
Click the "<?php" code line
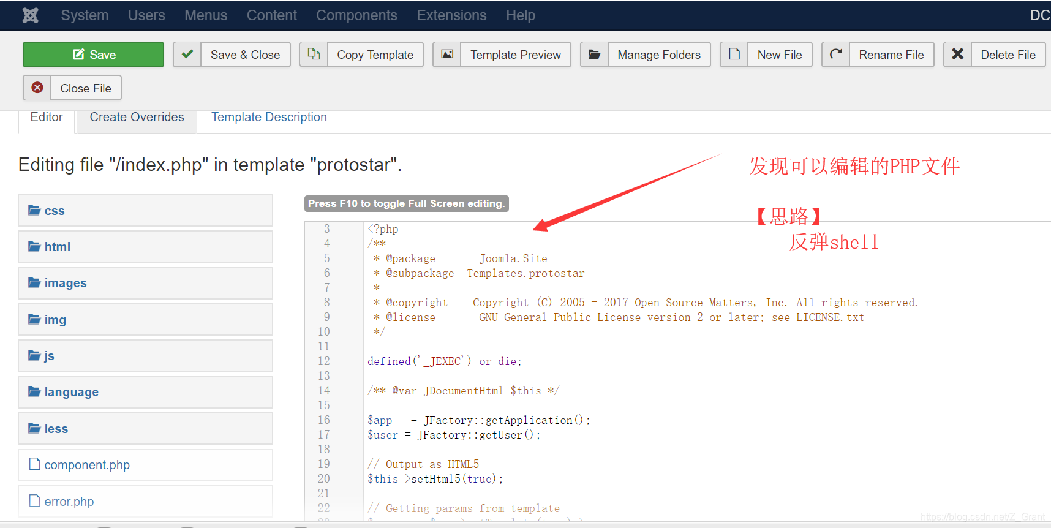click(383, 229)
